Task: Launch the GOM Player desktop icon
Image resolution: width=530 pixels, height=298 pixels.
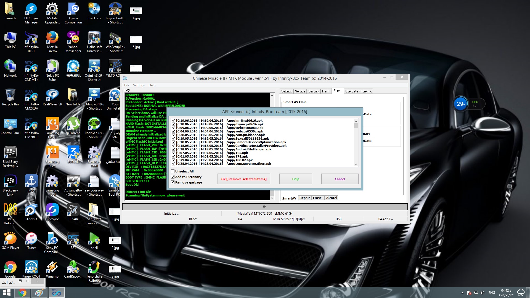Action: 10,241
